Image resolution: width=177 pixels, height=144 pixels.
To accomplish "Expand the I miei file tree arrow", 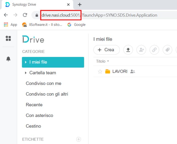I will (x=26, y=62).
